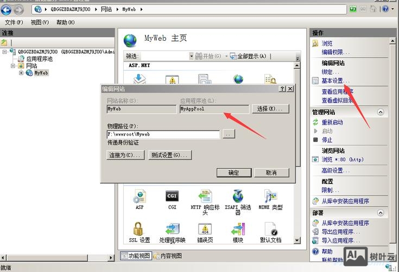Click the 应用程序池 icon in connections tree

pos(21,59)
